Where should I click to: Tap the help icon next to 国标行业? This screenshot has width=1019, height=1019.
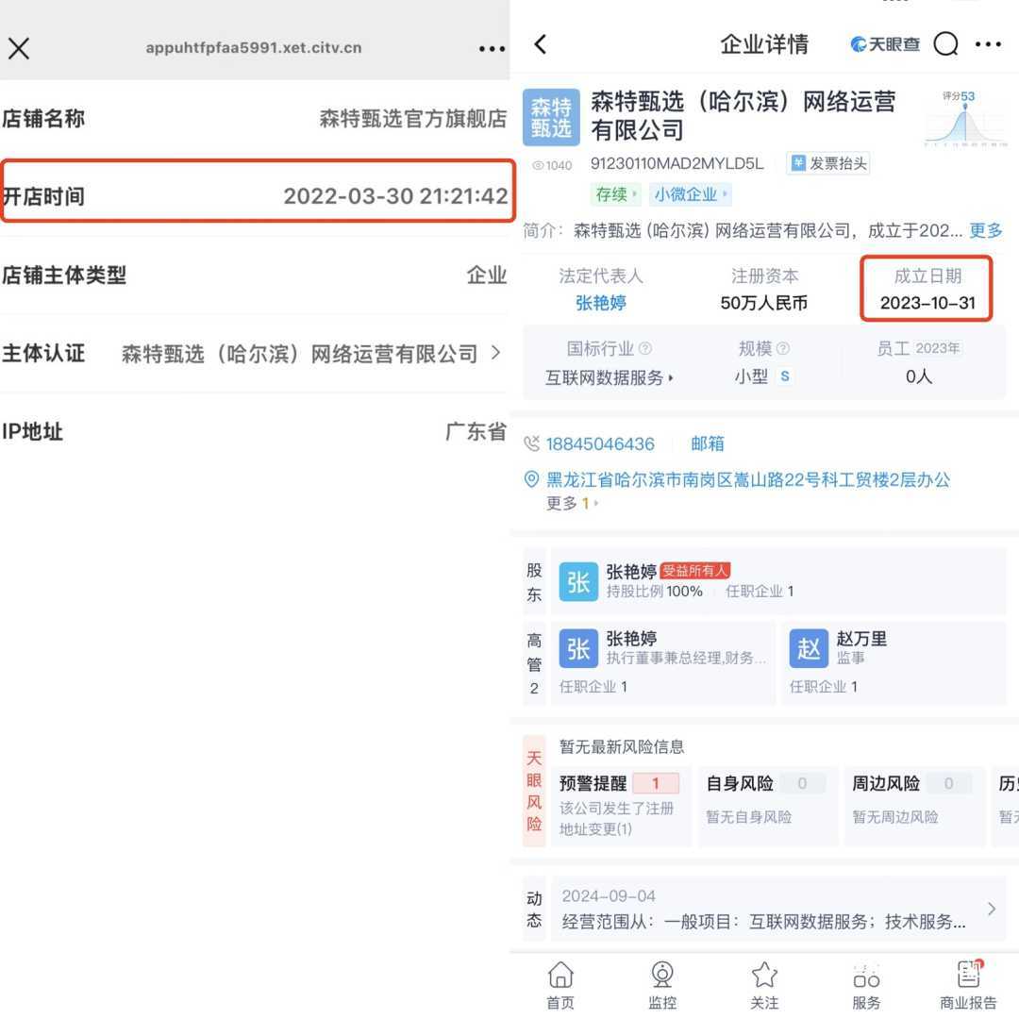point(645,348)
